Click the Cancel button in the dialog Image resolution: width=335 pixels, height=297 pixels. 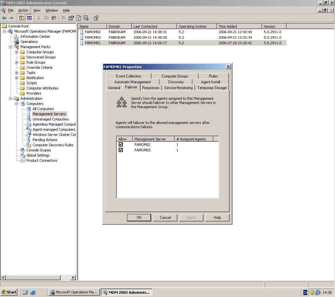coord(165,218)
